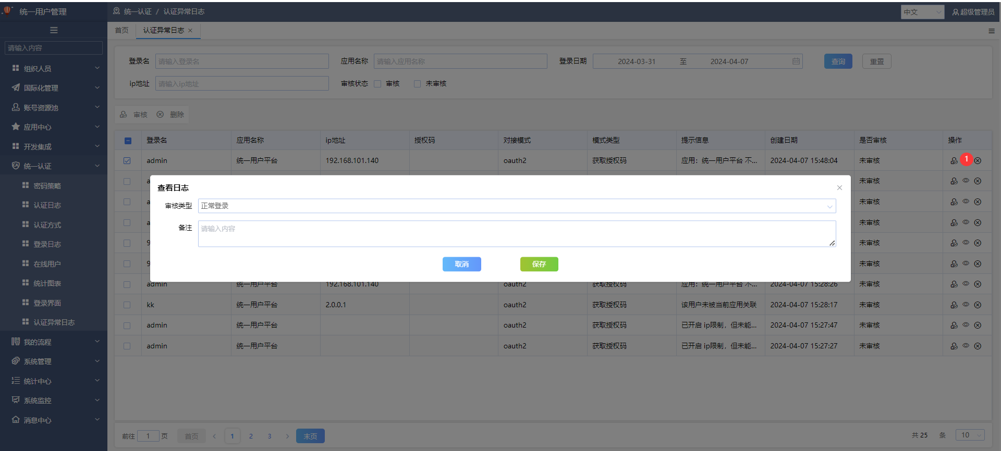Click the 保存 button in the dialog

point(539,264)
